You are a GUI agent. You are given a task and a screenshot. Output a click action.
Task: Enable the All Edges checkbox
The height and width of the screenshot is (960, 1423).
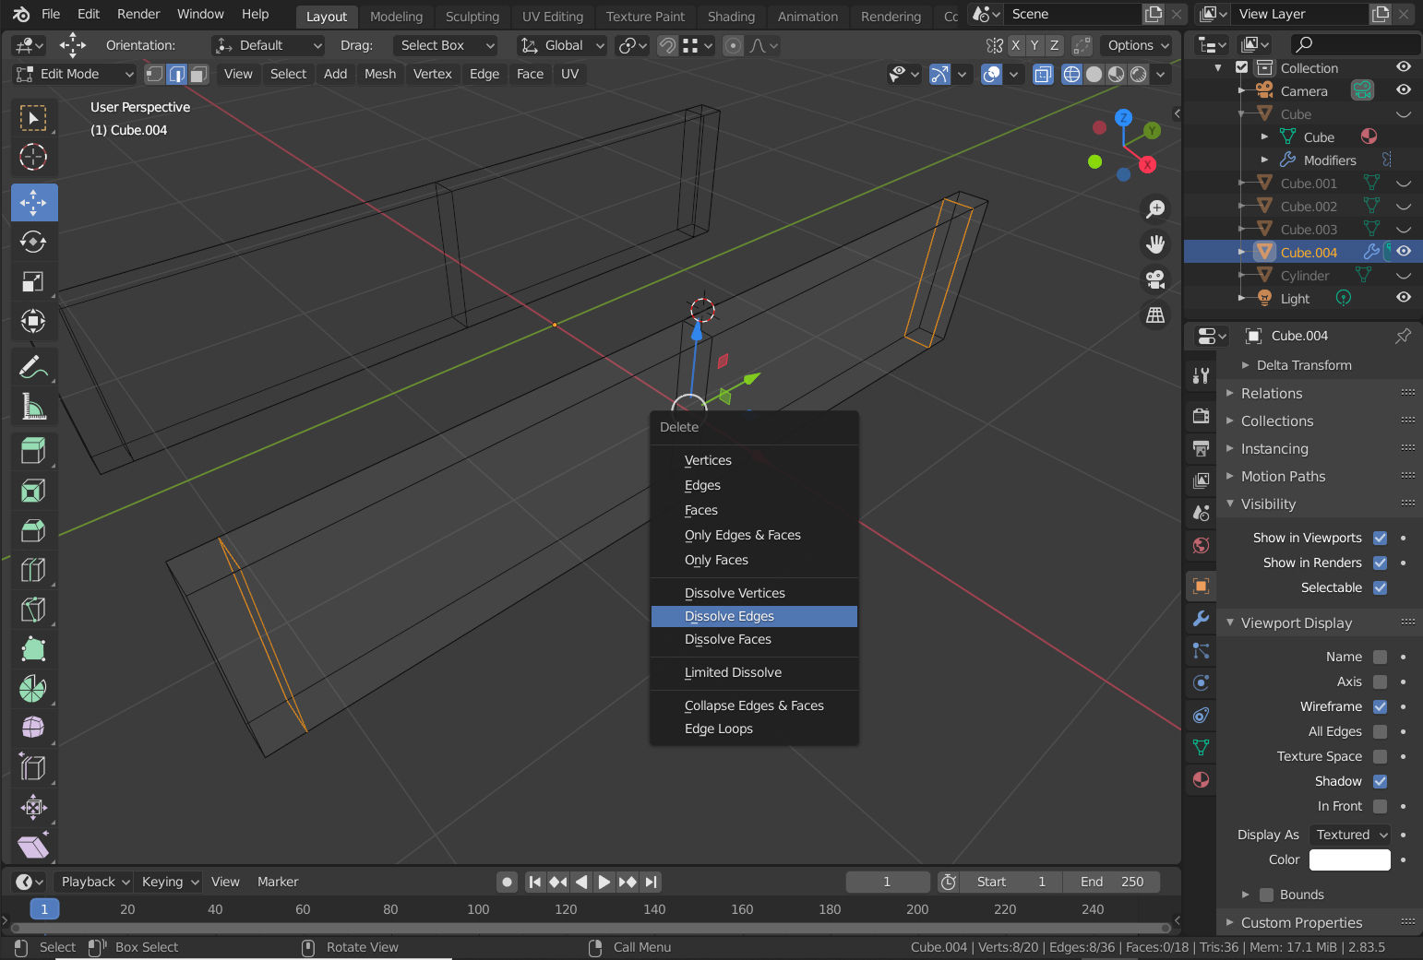click(1381, 731)
